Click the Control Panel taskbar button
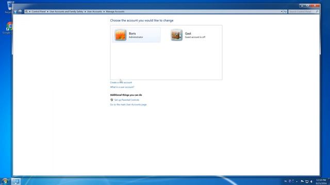Viewport: 330px width, 185px height. [x=16, y=181]
